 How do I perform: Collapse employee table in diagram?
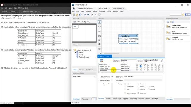pos(137,36)
